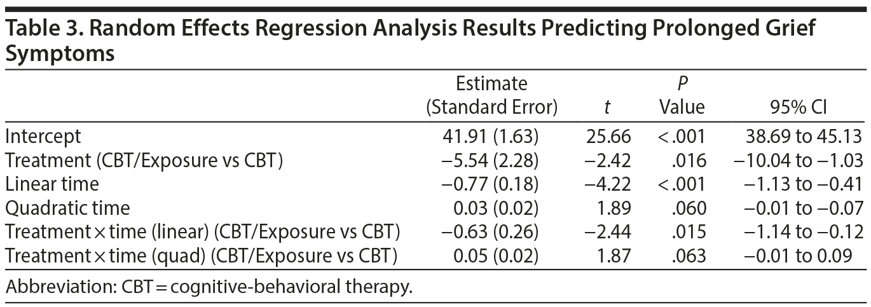The width and height of the screenshot is (871, 307).
Task: Click the P Value column header
Action: click(682, 95)
